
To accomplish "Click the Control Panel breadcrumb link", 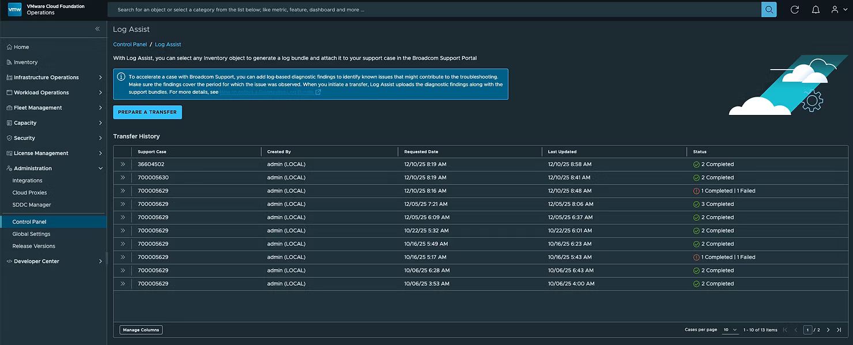I will (130, 44).
